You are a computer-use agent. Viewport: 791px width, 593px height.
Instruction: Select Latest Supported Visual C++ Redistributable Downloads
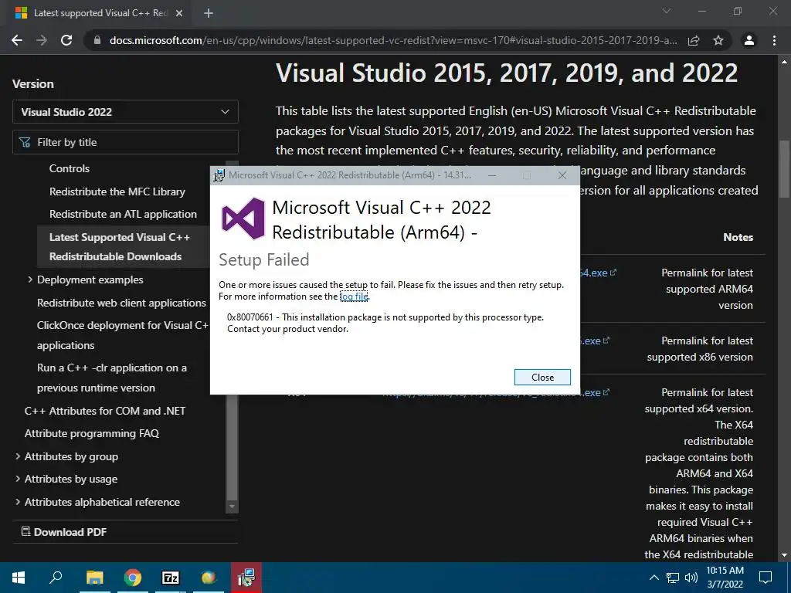123,246
